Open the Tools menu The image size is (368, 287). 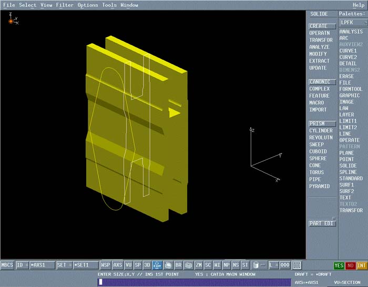click(109, 5)
